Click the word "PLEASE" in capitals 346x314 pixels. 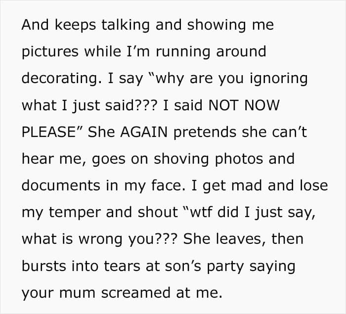(49, 132)
